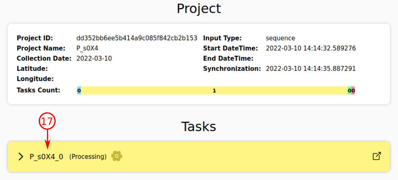This screenshot has height=180, width=398.
Task: Click the Project ID hash value
Action: tap(137, 38)
